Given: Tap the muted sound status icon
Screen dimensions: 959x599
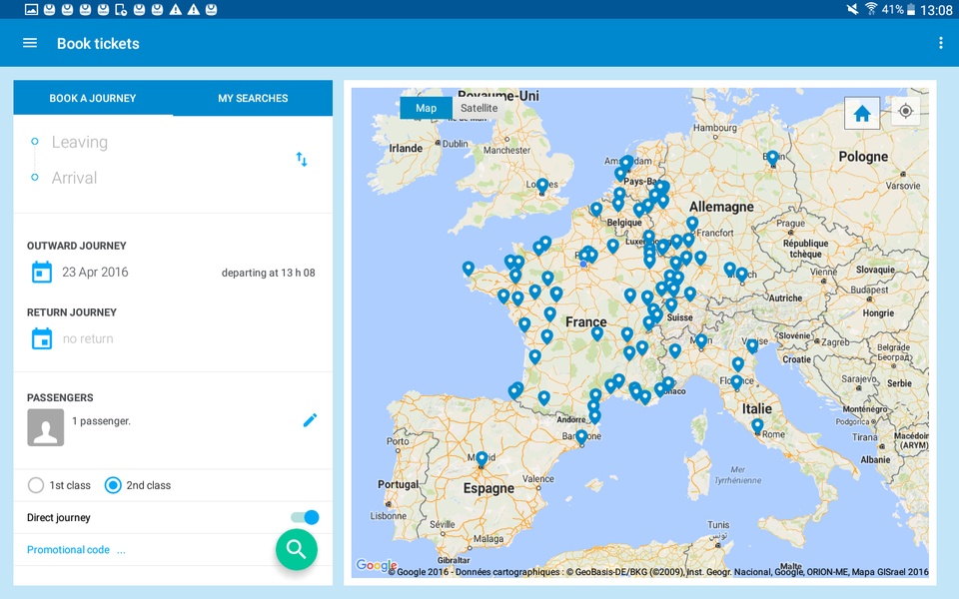Looking at the screenshot, I should [852, 9].
